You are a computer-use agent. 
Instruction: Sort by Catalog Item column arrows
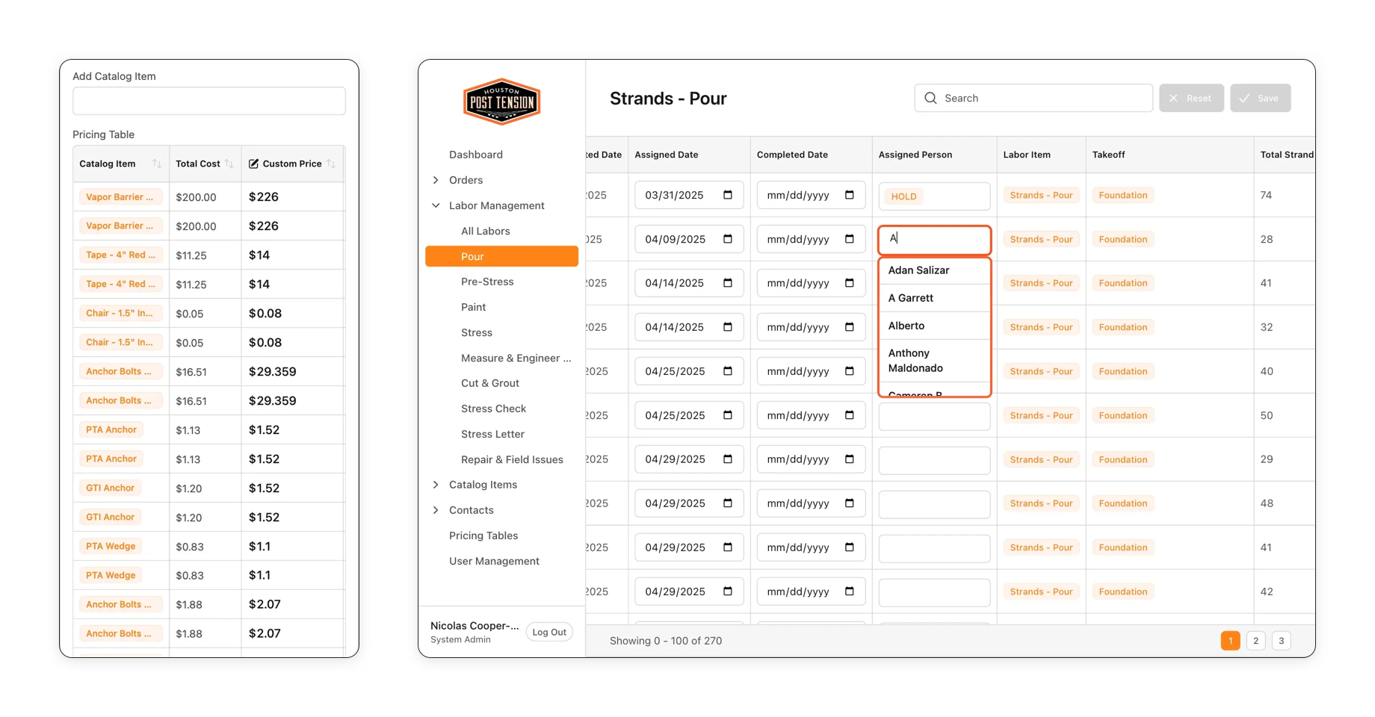[x=157, y=164]
